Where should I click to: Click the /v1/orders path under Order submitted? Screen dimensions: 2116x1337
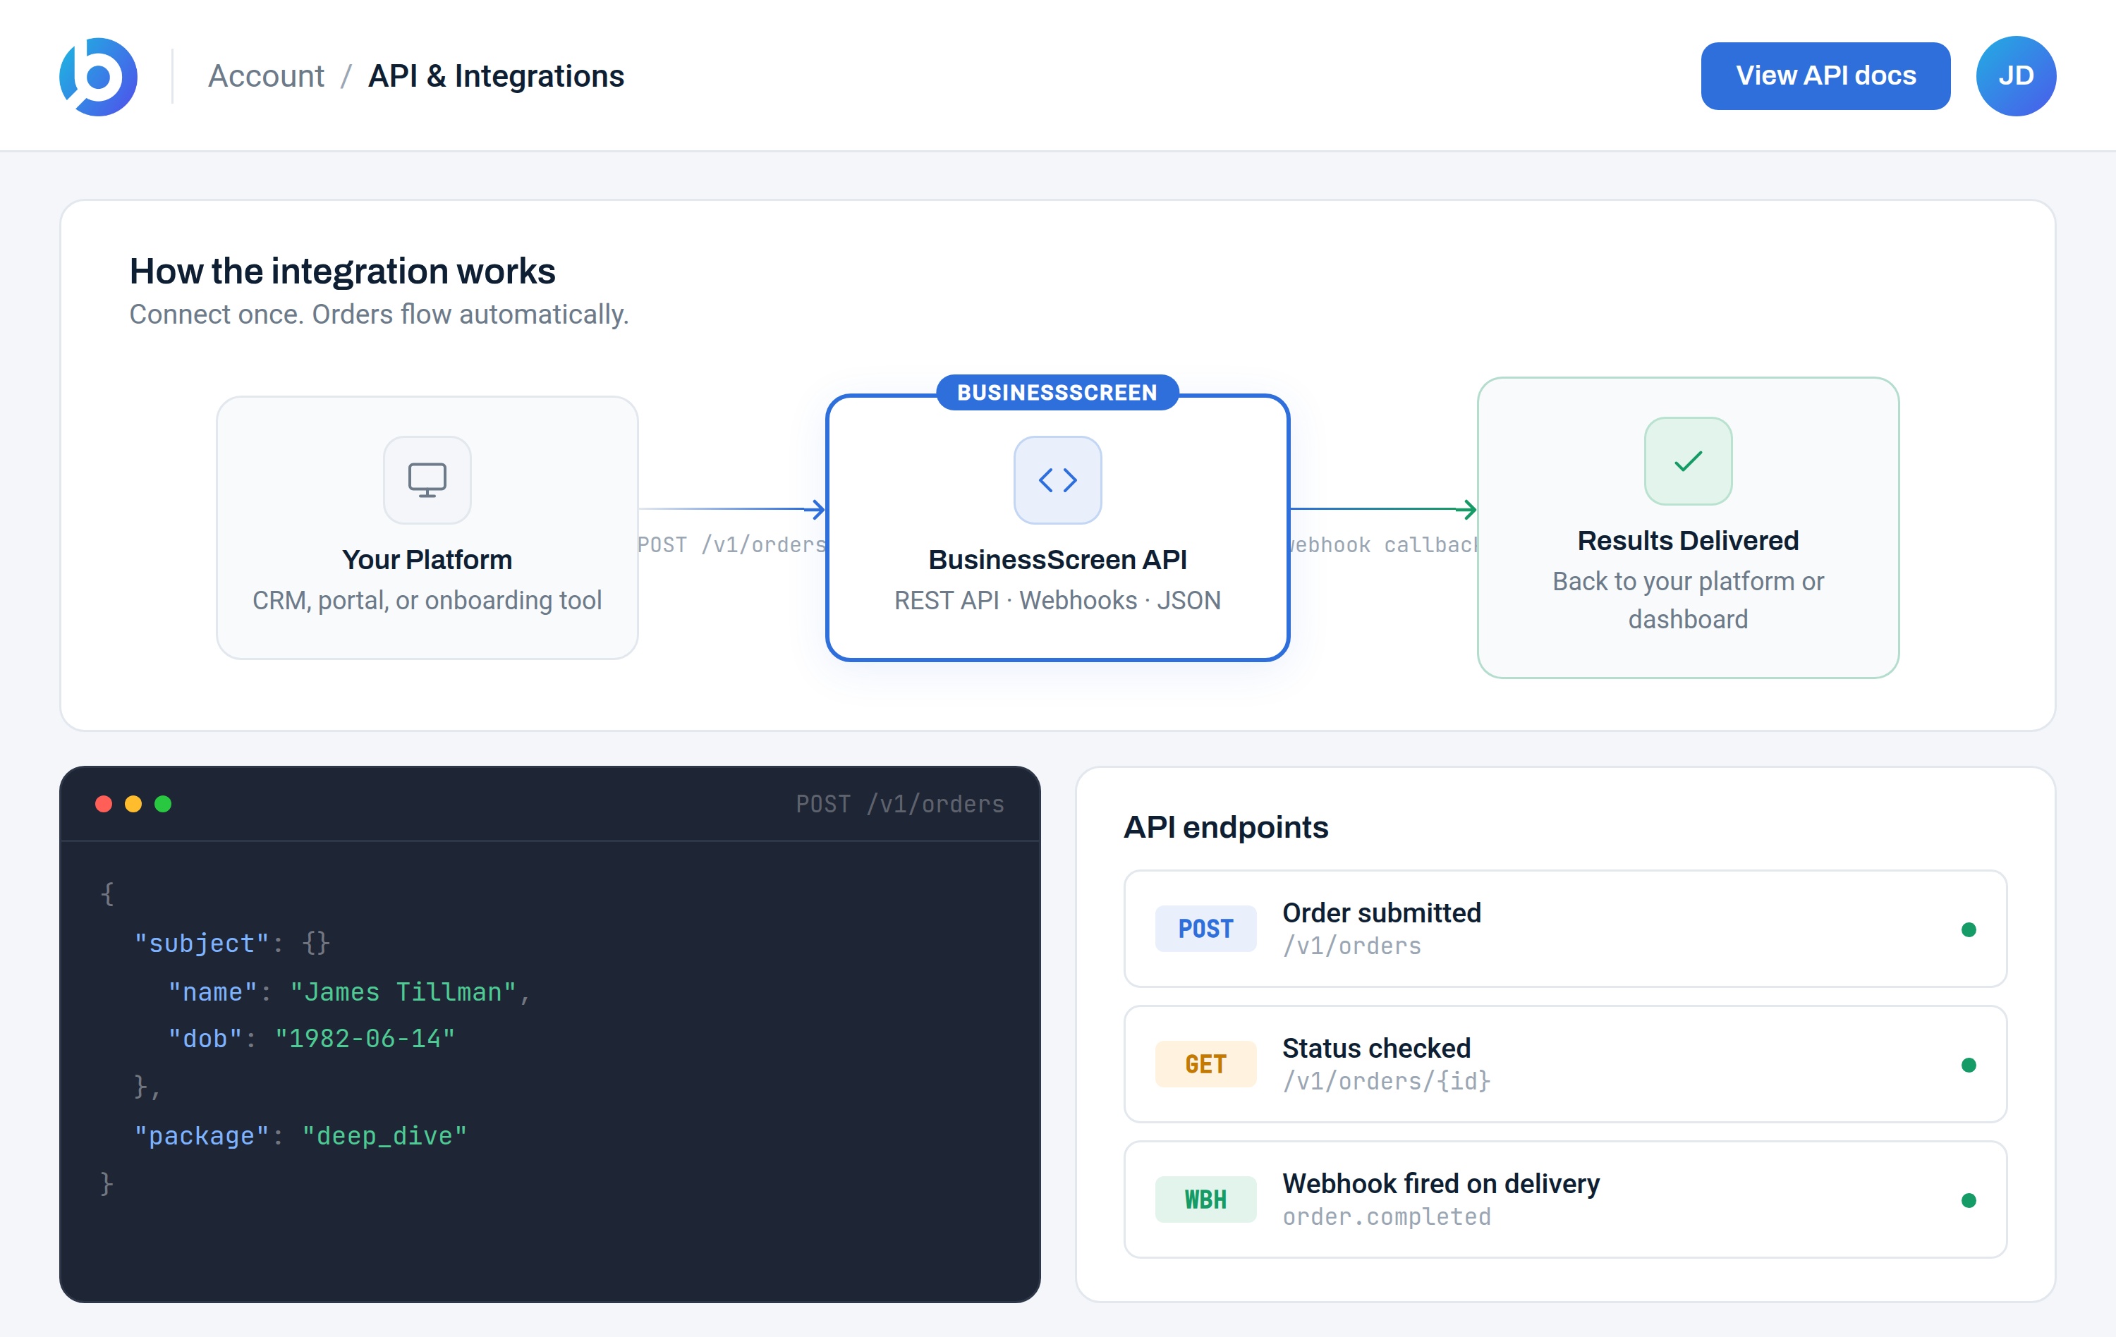coord(1351,946)
